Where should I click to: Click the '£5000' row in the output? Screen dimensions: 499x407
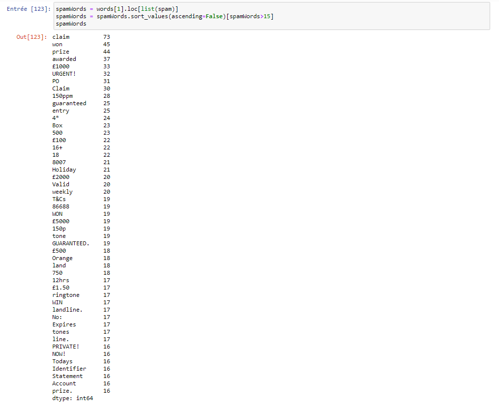pyautogui.click(x=61, y=221)
